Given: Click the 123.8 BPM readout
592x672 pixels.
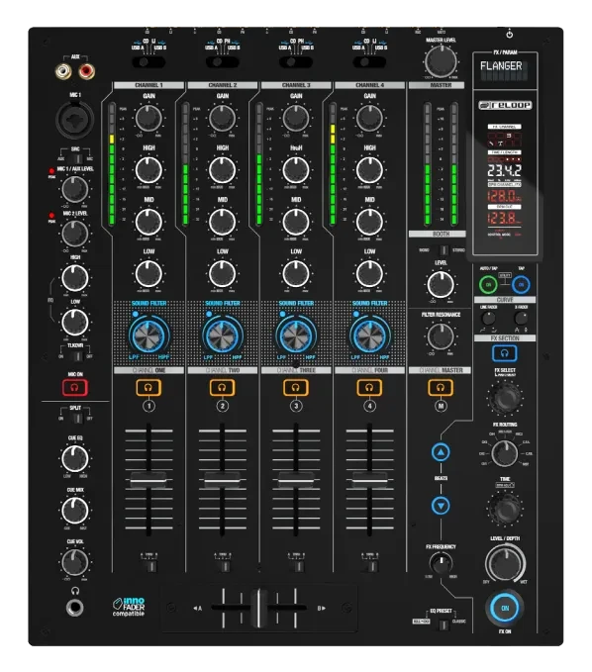Looking at the screenshot, I should coord(504,218).
